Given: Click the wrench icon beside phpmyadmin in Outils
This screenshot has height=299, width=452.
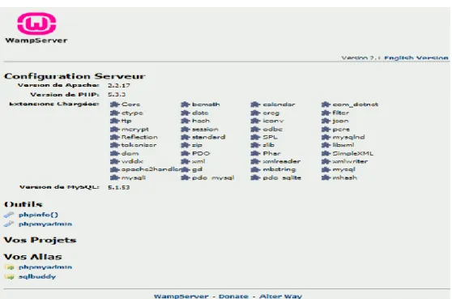Looking at the screenshot, I should pyautogui.click(x=9, y=224).
